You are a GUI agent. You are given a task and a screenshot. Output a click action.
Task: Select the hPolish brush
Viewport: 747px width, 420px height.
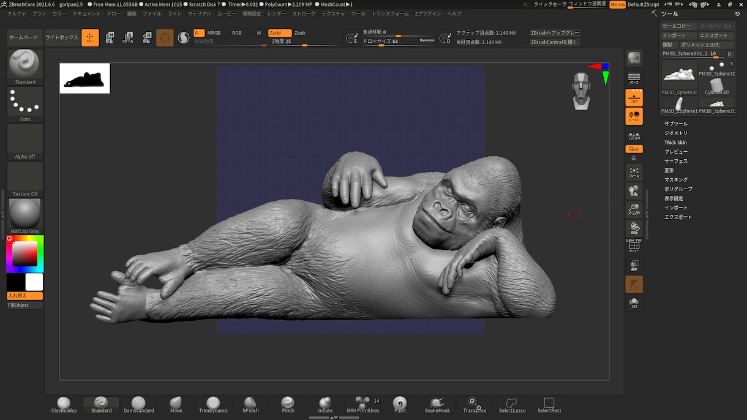[250, 405]
